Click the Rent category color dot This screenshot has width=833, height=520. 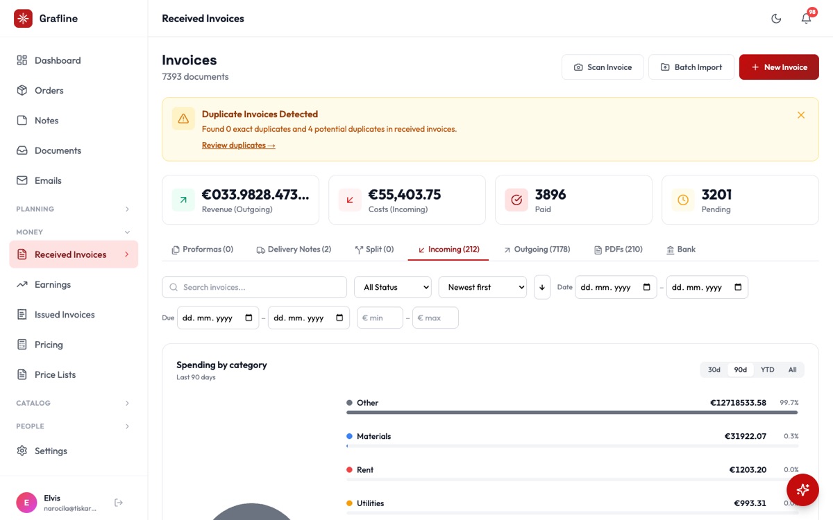[349, 470]
